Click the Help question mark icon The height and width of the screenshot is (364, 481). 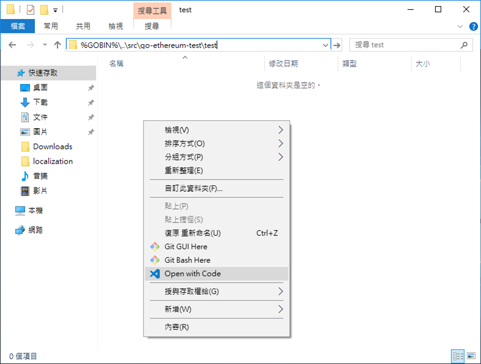[x=473, y=26]
